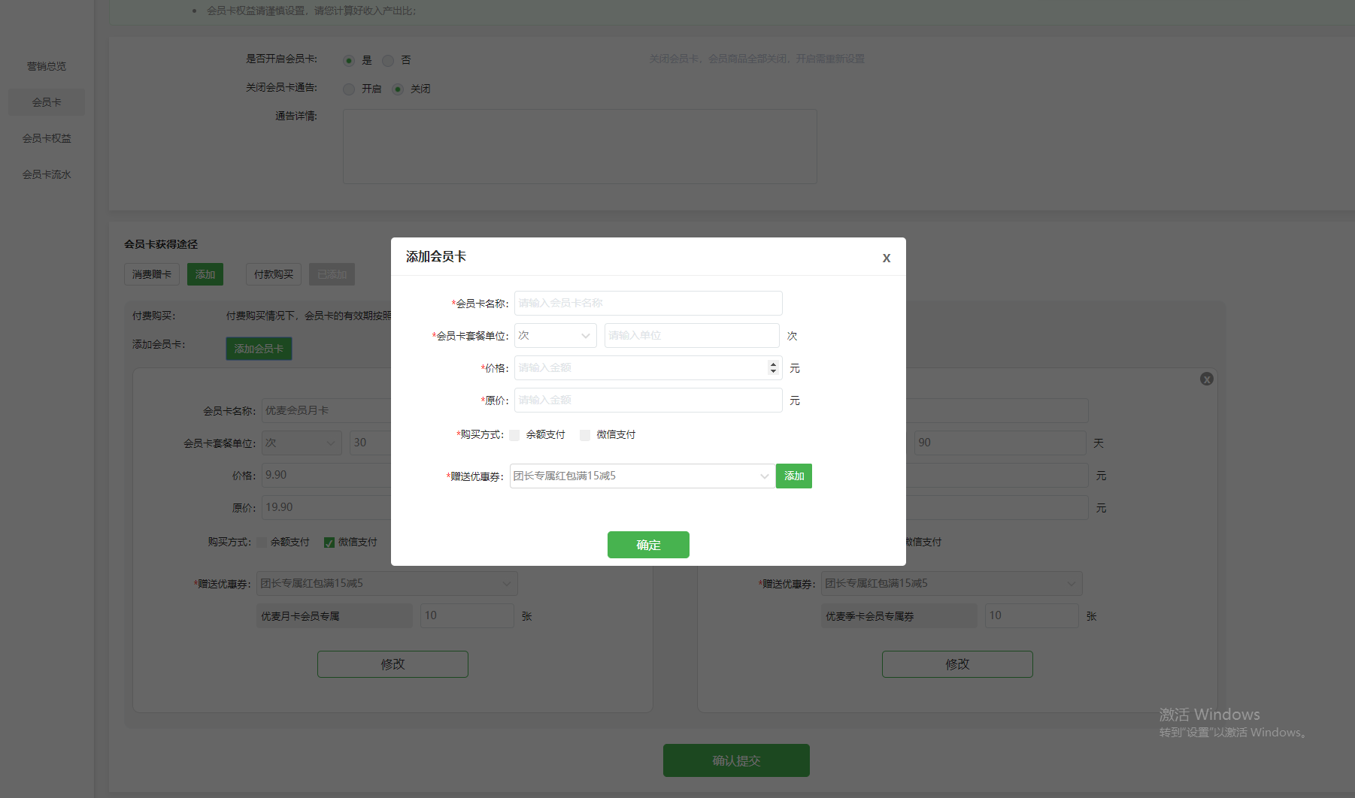
Task: Select 否 for 是否开启会员卡
Action: click(388, 60)
